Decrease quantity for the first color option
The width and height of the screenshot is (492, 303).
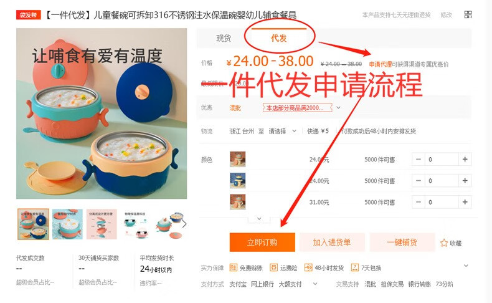click(419, 159)
